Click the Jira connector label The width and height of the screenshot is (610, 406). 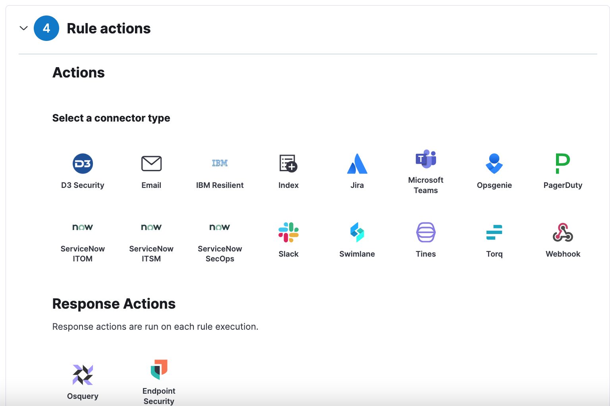tap(357, 185)
